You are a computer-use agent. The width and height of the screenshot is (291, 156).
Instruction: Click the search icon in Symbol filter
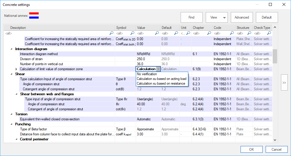click(x=132, y=33)
